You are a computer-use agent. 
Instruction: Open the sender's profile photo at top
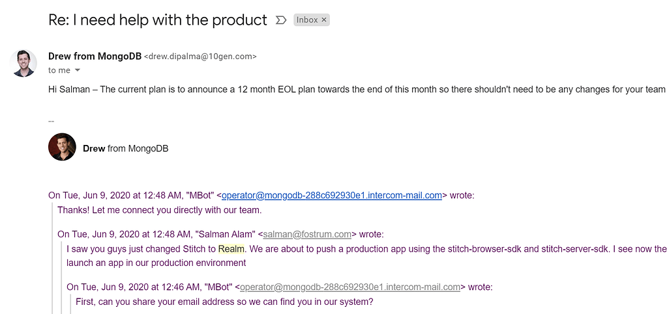coord(24,63)
